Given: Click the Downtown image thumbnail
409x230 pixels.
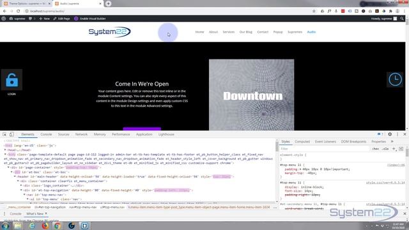Looking at the screenshot, I should [251, 95].
